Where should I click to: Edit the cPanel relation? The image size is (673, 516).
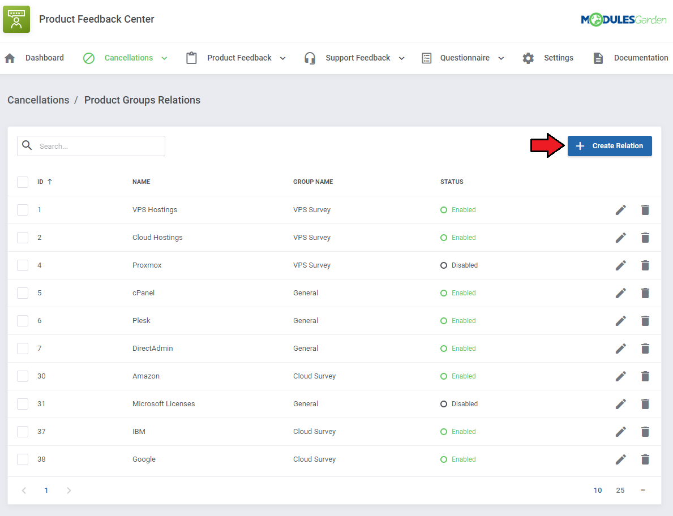coord(620,293)
